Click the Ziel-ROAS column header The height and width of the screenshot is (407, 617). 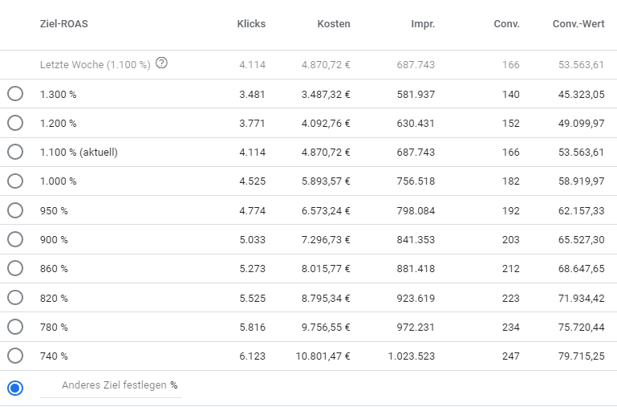64,24
